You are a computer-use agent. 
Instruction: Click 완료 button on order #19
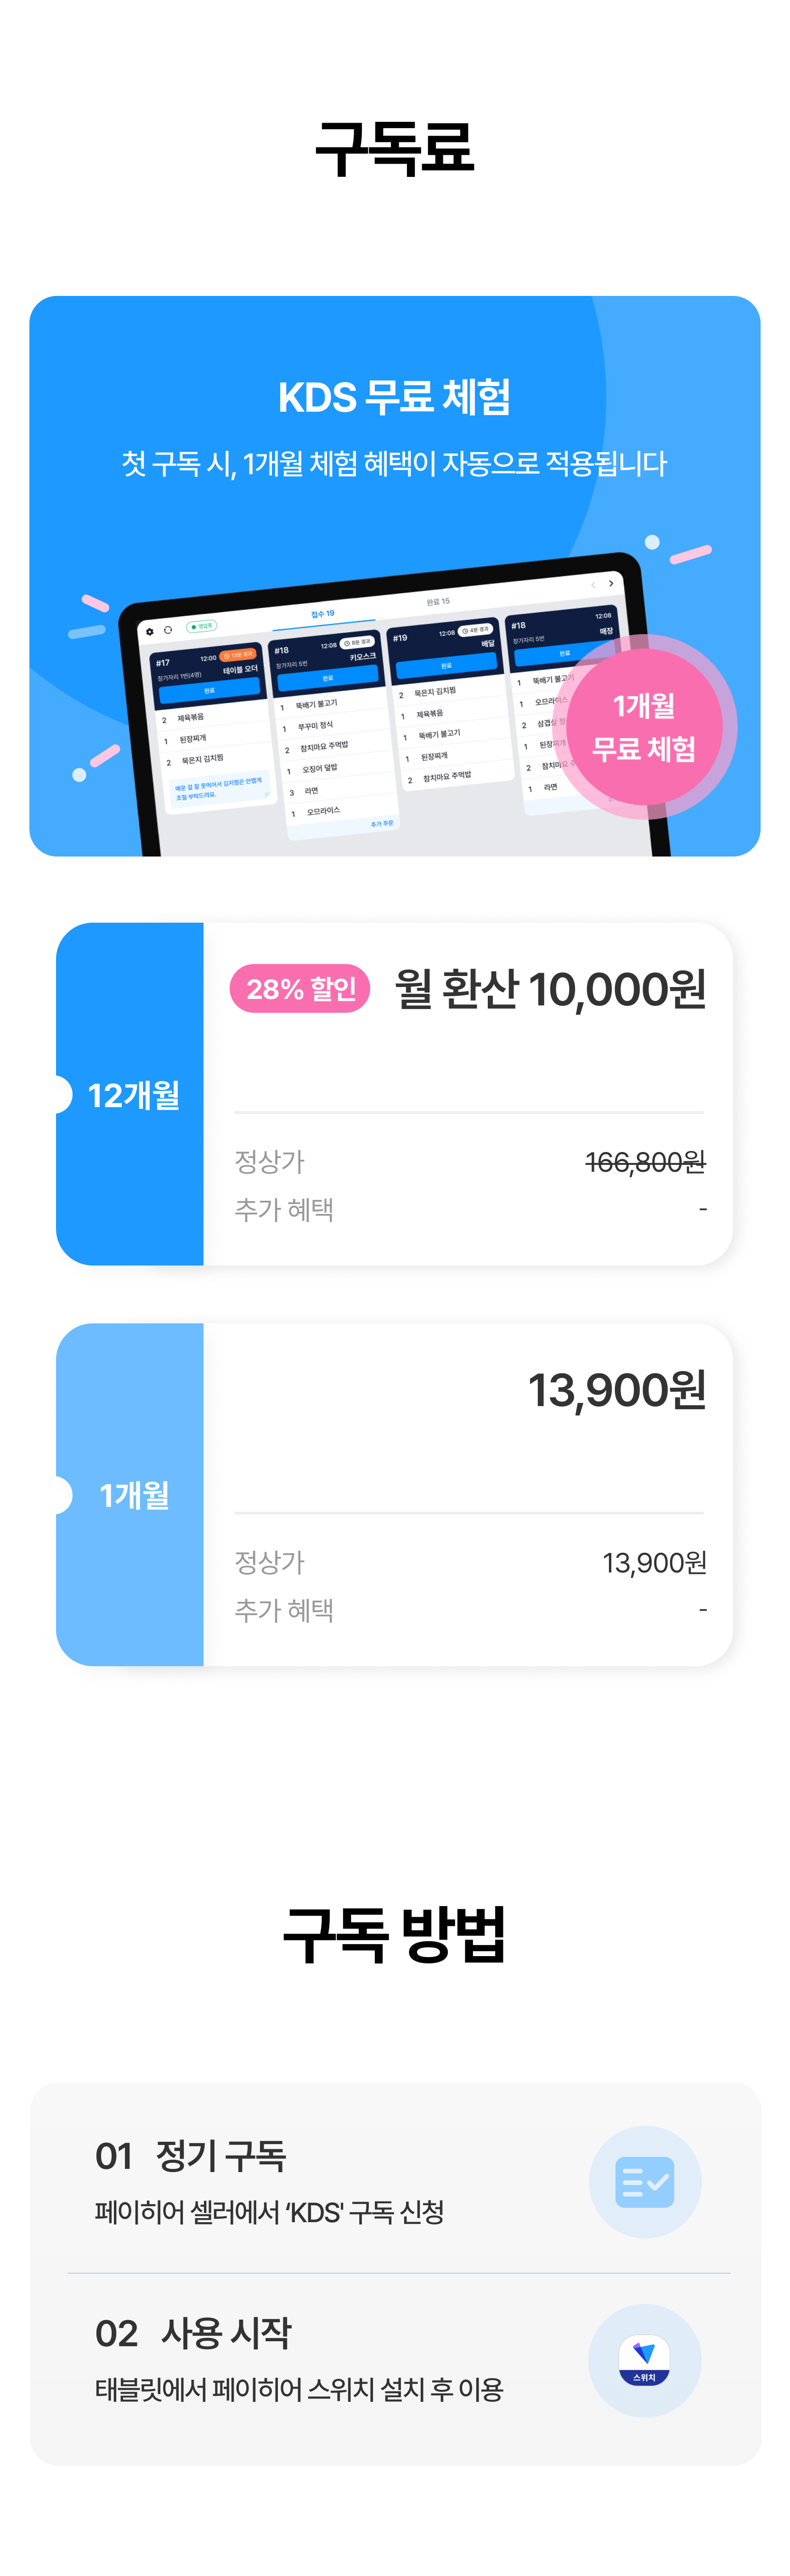click(446, 665)
